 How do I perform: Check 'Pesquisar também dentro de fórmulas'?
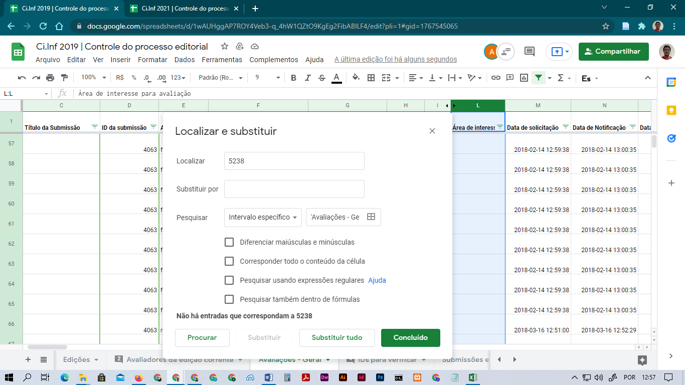click(229, 299)
